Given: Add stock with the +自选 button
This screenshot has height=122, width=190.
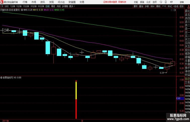Looking at the screenshot, I should click(176, 6).
